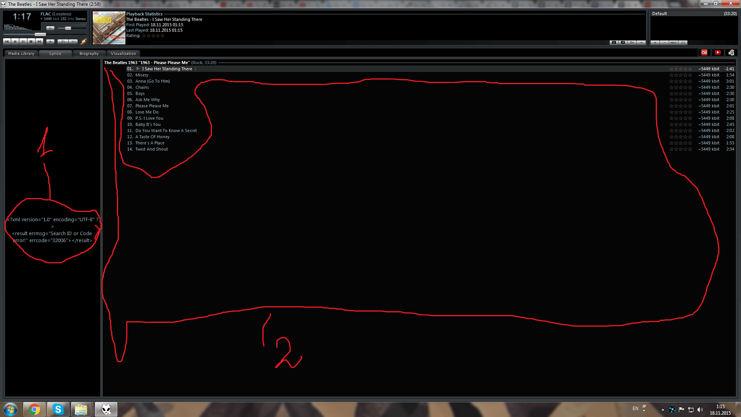Toggle repeat-one track button
The height and width of the screenshot is (417, 741).
(x=73, y=41)
